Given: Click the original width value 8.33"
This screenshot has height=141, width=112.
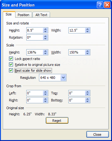Looking at the screenshot, I should coord(52,114).
